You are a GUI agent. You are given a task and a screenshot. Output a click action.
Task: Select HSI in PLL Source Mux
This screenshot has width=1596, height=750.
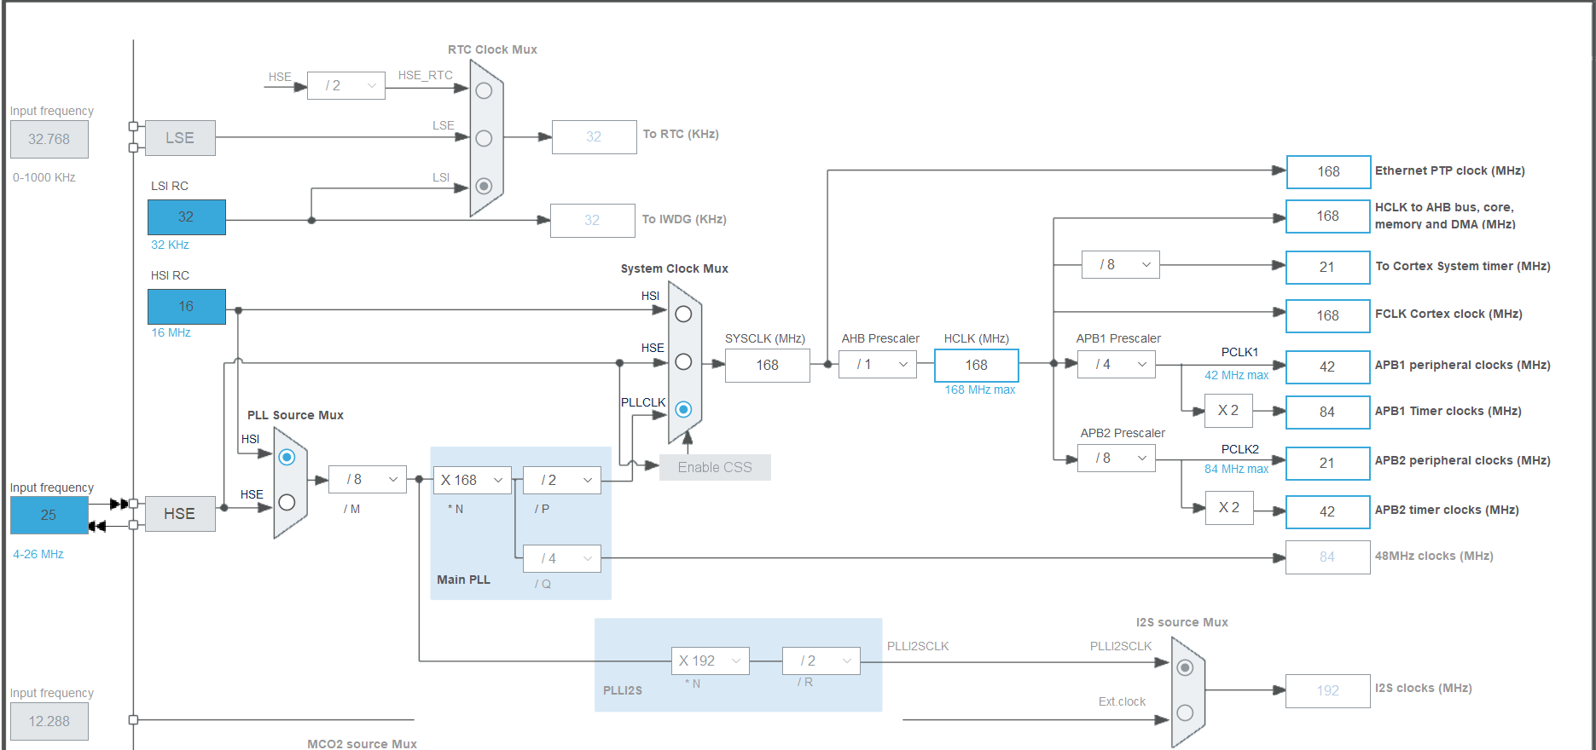[287, 458]
